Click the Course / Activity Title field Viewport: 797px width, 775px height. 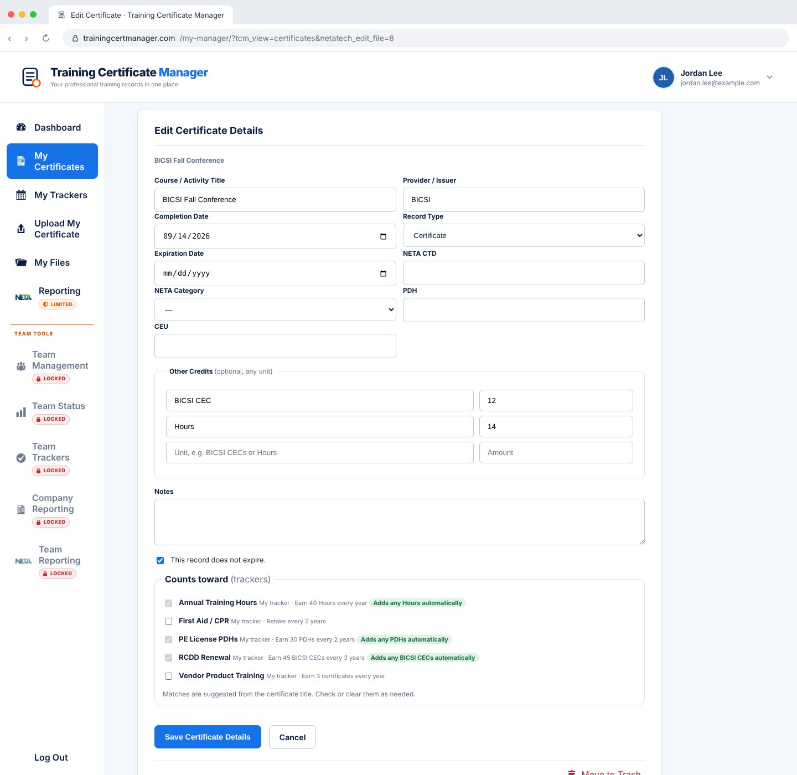tap(275, 199)
